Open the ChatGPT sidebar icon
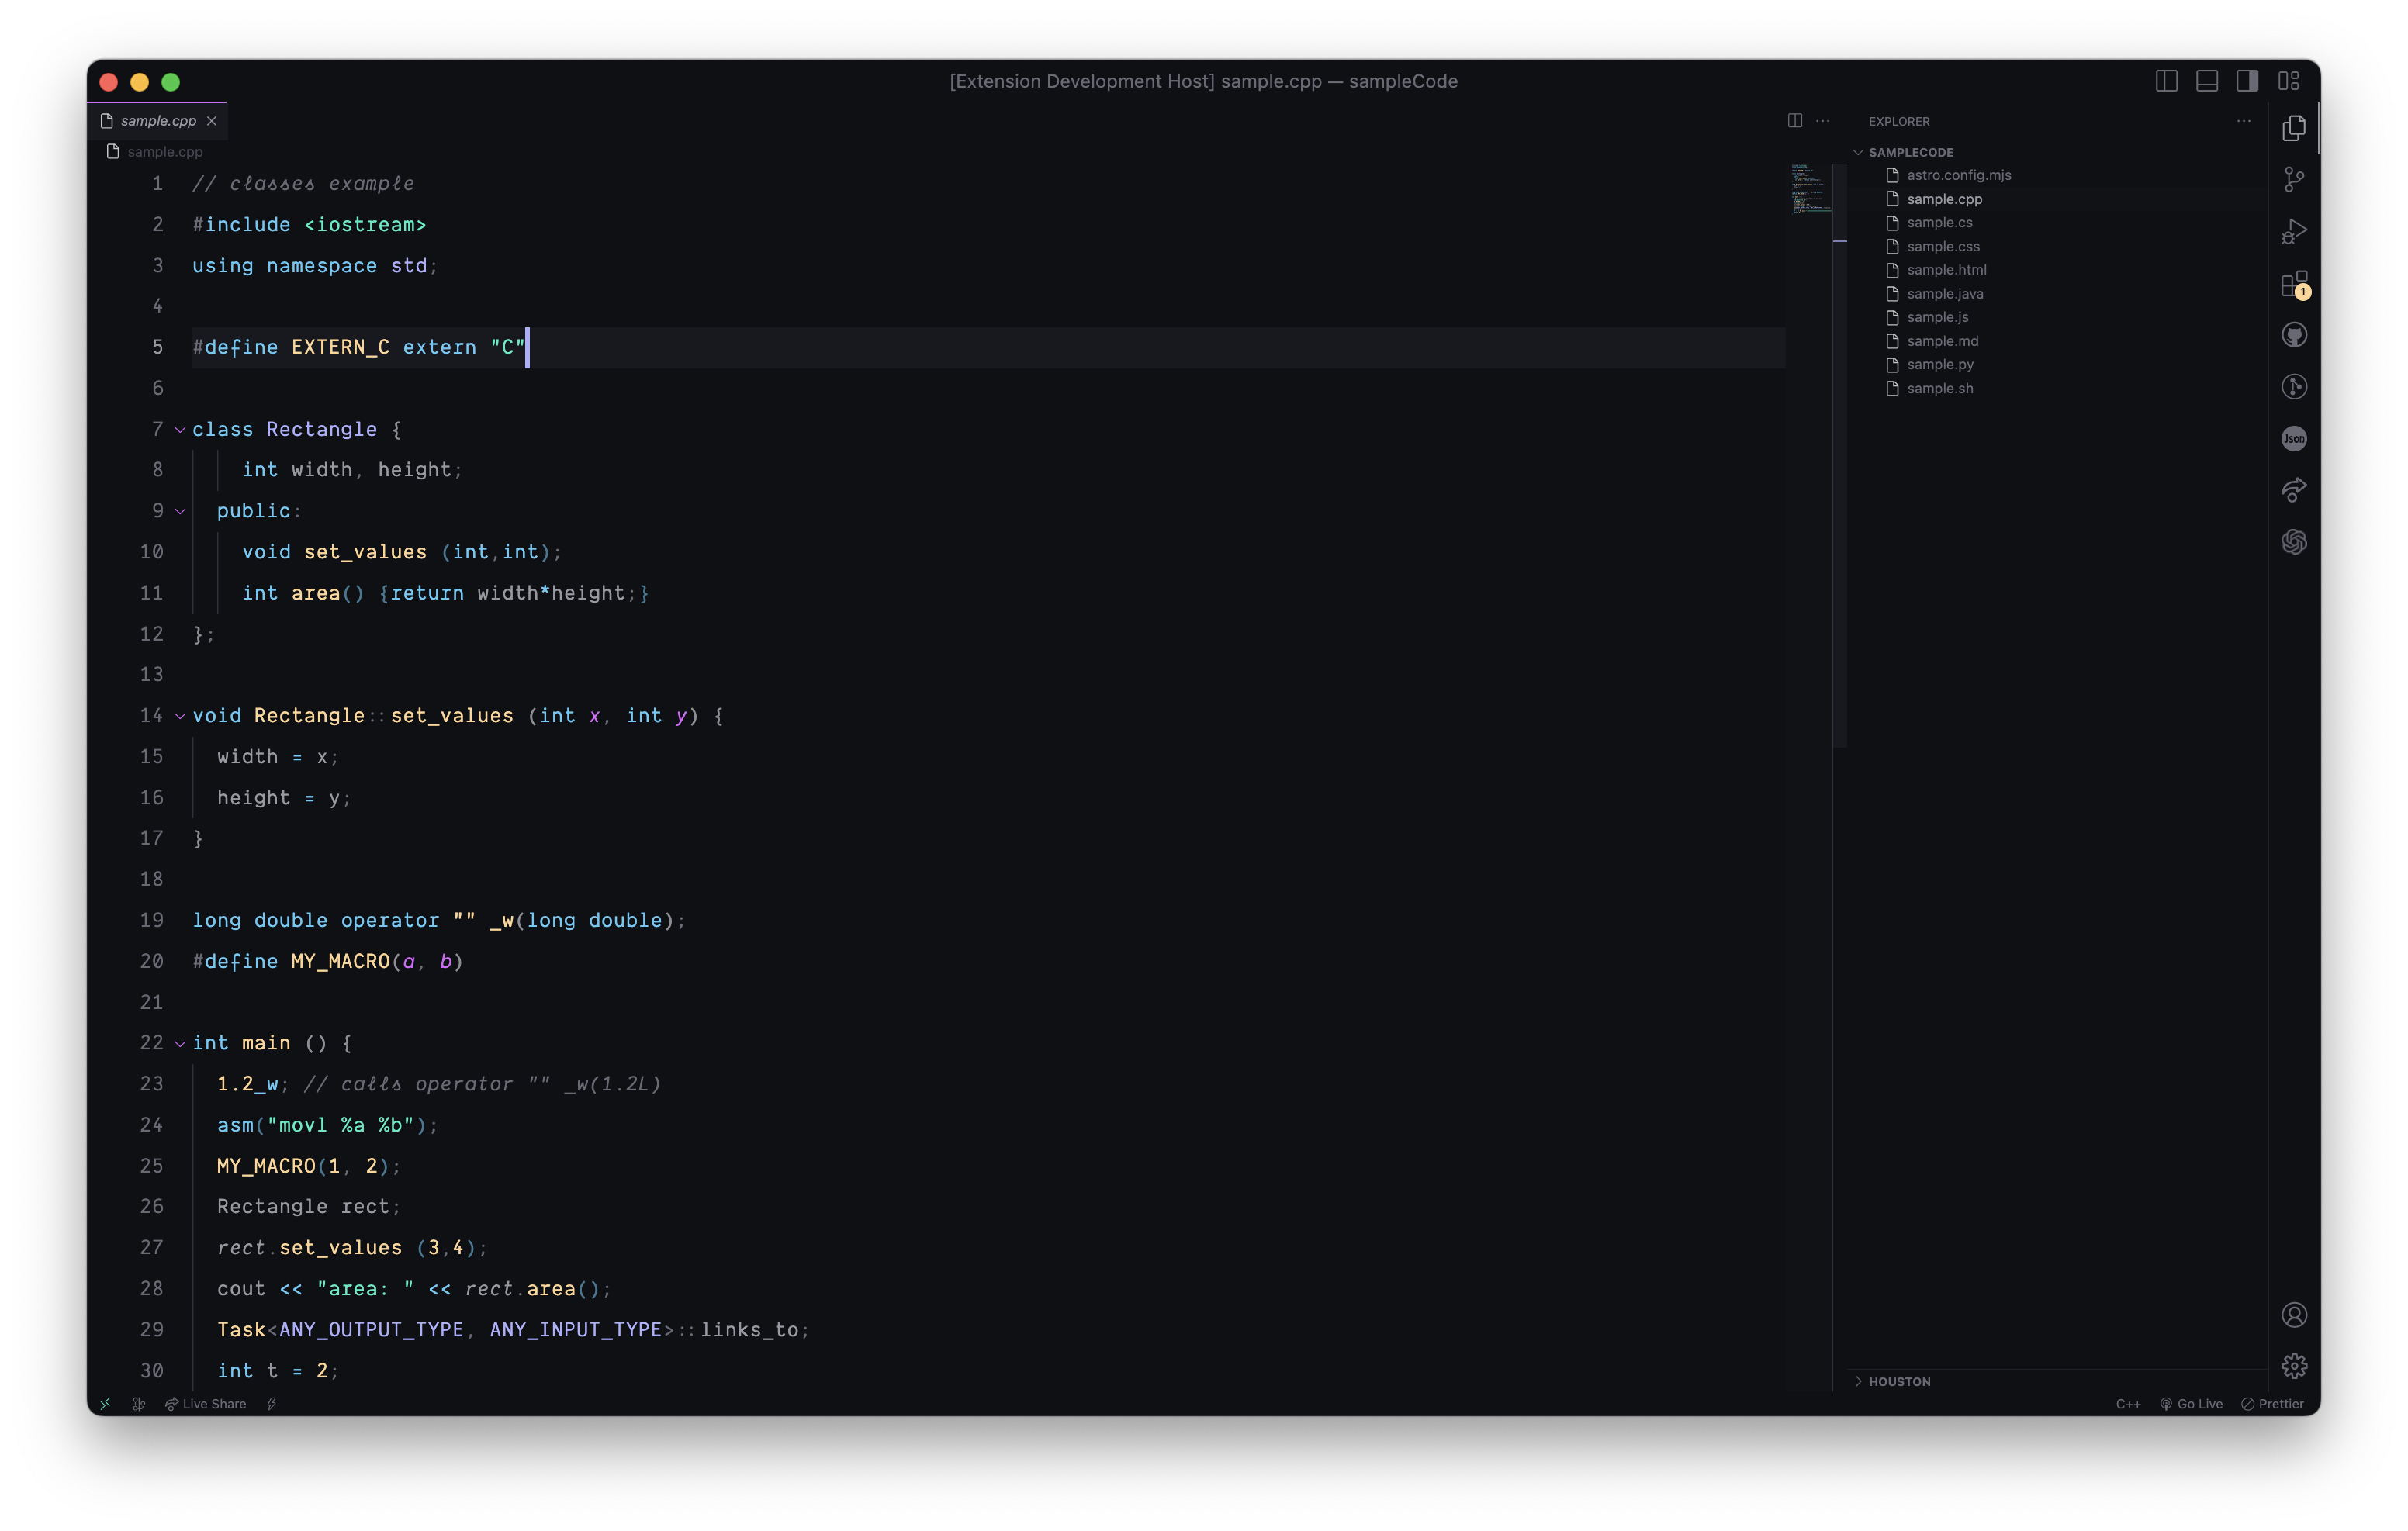Viewport: 2408px width, 1531px height. tap(2294, 542)
